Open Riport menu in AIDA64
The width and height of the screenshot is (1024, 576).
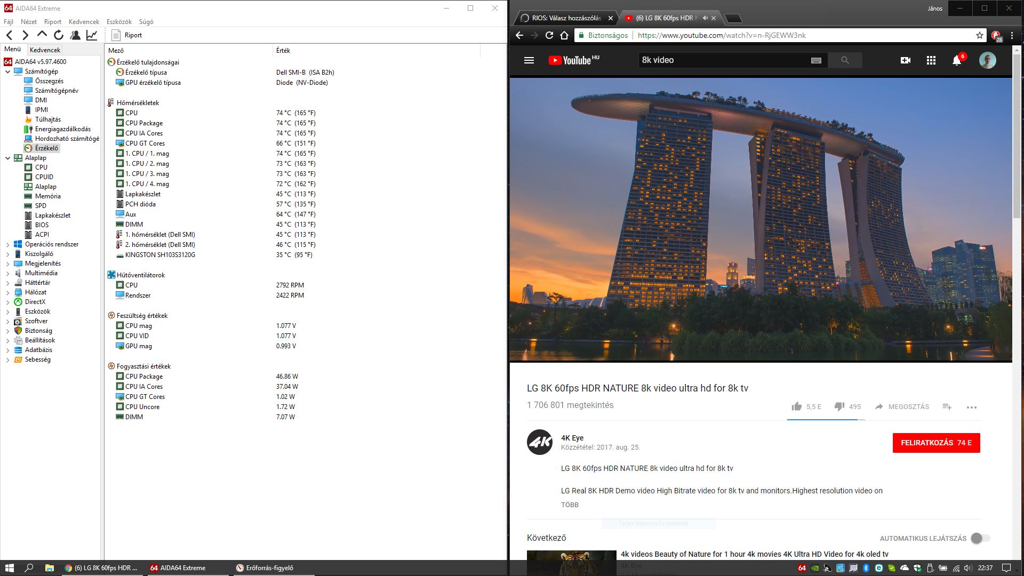point(53,22)
